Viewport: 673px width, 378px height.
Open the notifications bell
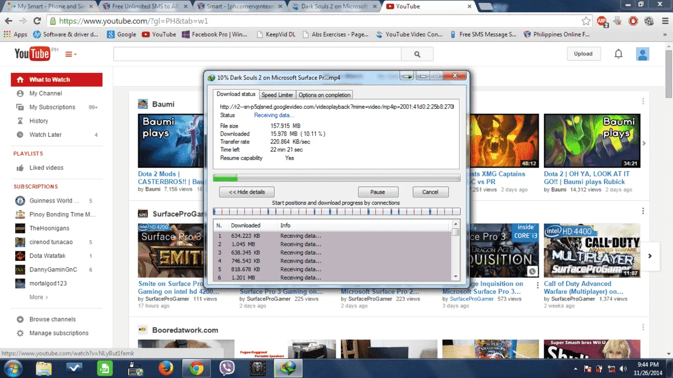tap(619, 54)
